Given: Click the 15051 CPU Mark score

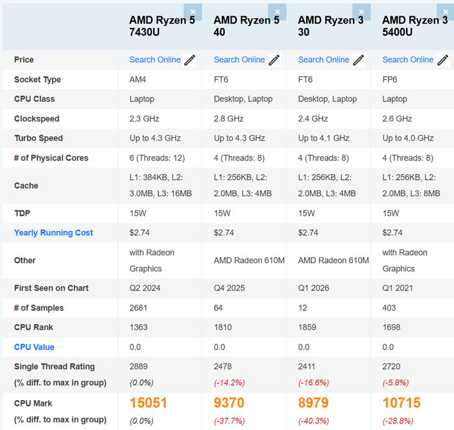Looking at the screenshot, I should pos(149,403).
